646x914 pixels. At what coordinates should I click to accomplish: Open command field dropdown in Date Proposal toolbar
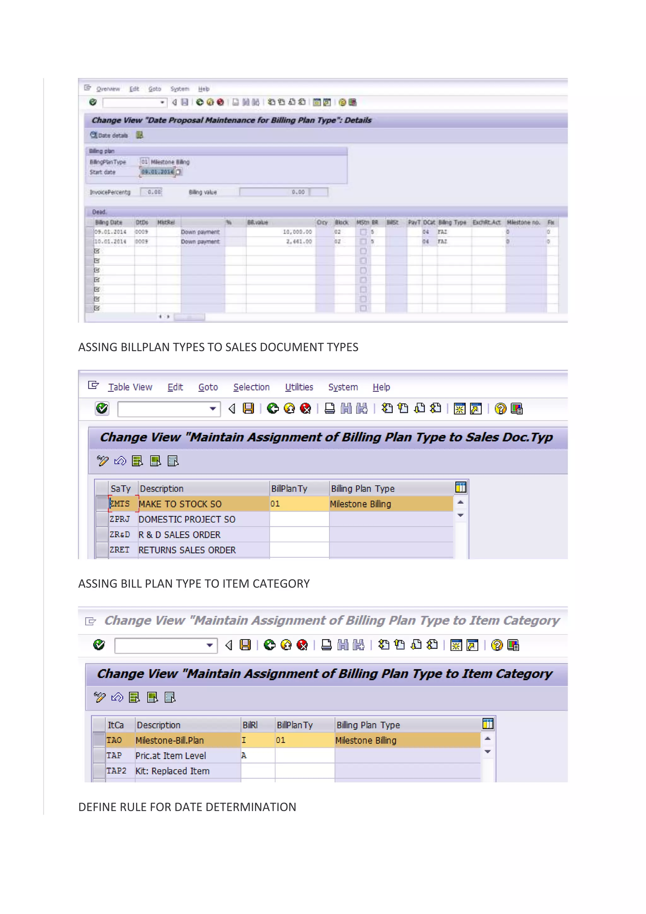click(162, 102)
